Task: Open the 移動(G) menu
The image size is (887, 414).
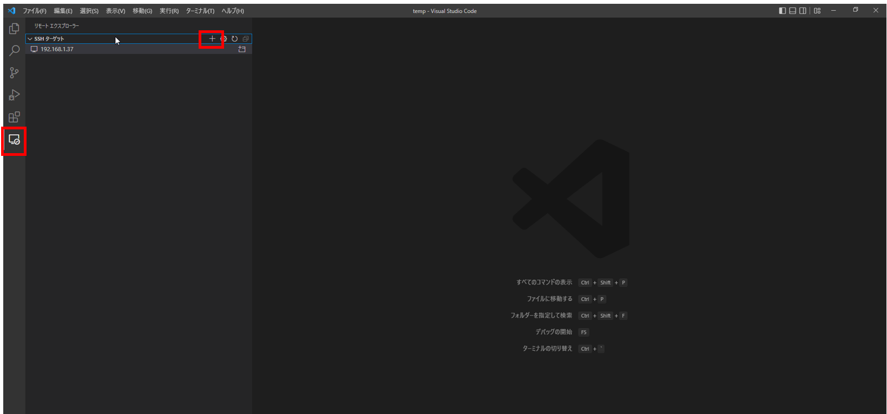Action: coord(142,11)
